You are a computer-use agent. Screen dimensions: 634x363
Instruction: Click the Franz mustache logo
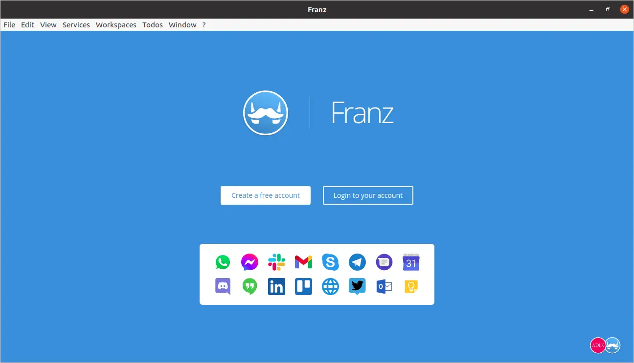pos(266,113)
